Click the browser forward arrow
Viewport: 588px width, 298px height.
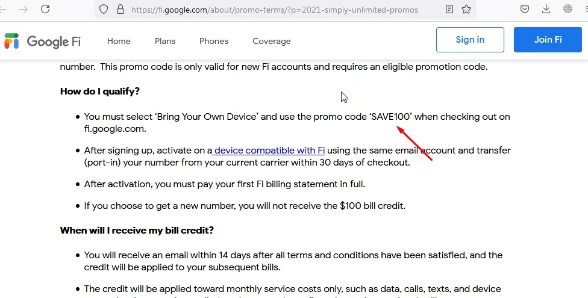[x=23, y=10]
